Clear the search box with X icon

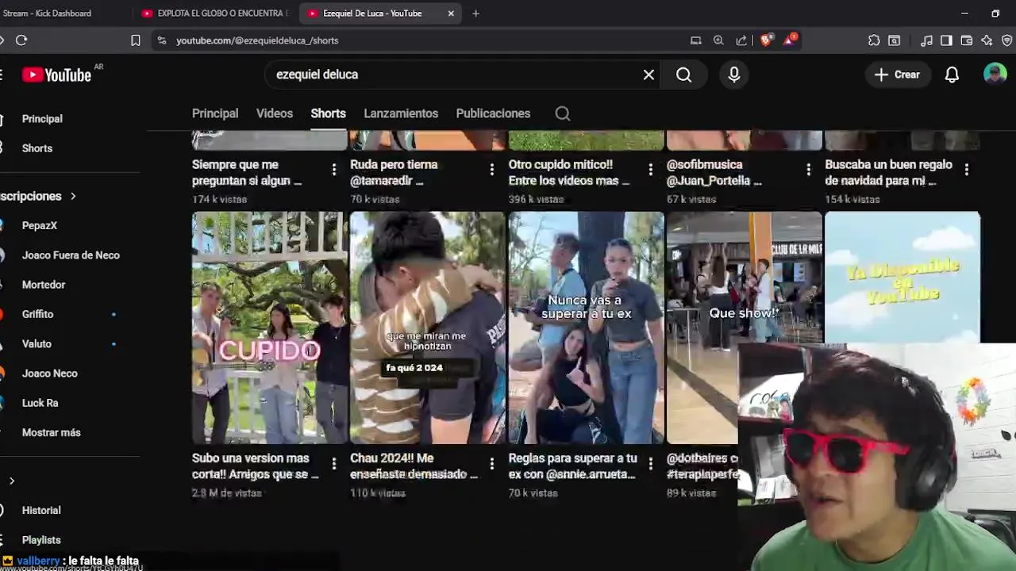[x=648, y=75]
